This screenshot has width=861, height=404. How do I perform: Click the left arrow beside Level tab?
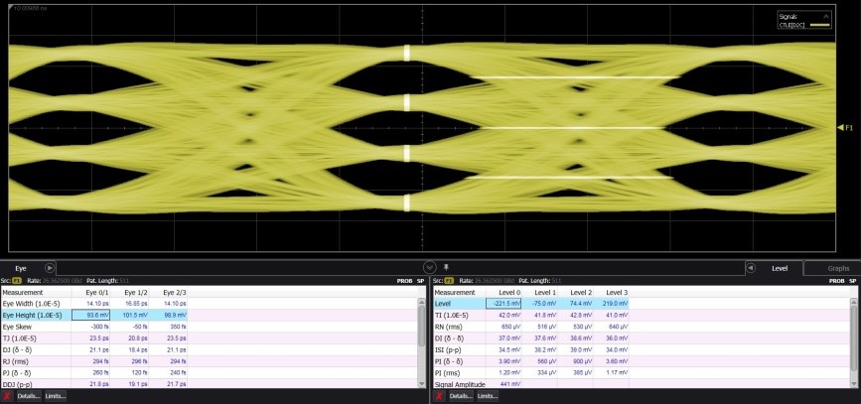pos(751,268)
